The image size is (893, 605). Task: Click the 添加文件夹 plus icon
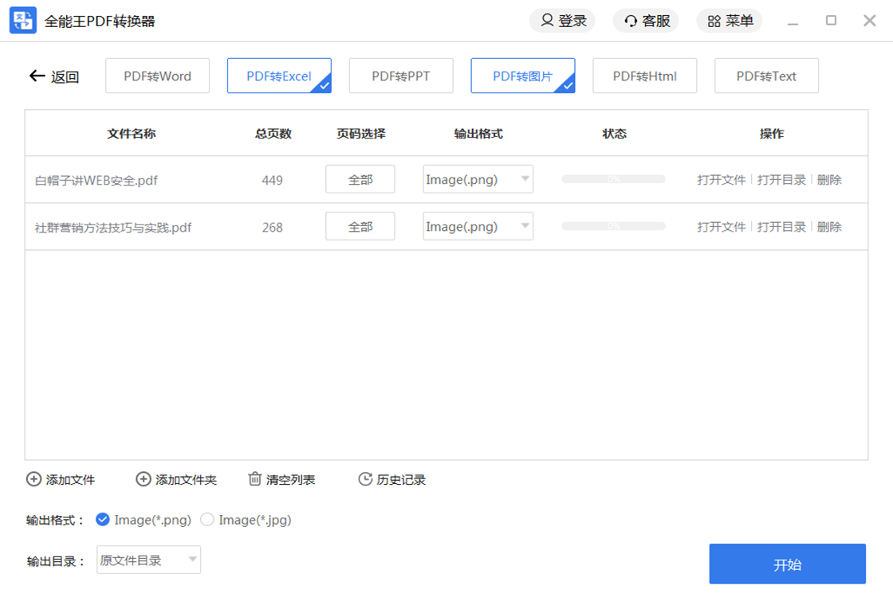pos(143,479)
